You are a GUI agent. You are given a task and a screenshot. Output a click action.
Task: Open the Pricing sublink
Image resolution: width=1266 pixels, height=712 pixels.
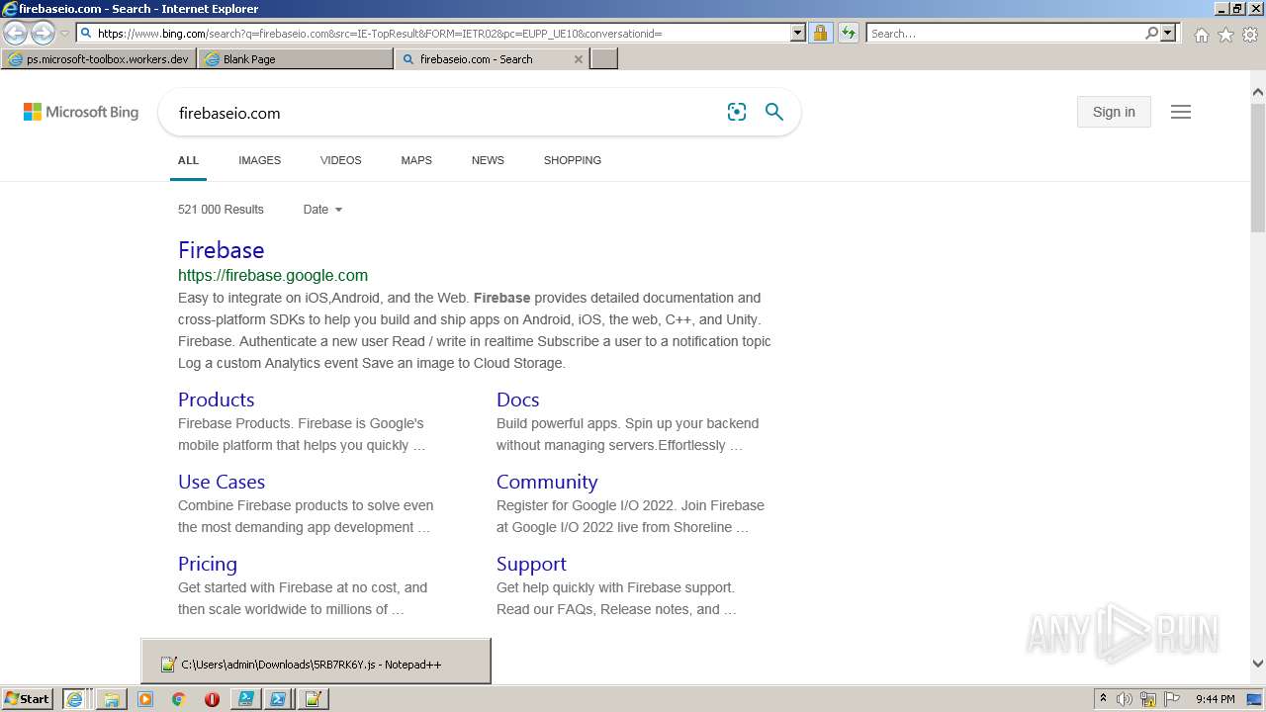(208, 564)
